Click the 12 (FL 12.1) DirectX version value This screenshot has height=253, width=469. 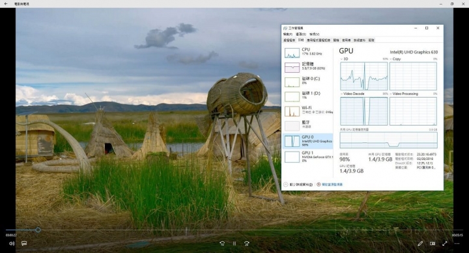coord(425,163)
